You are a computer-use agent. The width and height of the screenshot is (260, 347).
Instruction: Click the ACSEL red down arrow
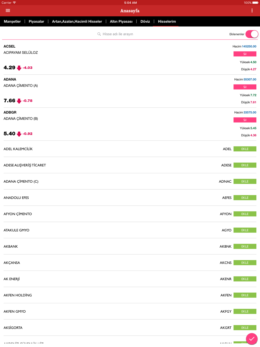[x=19, y=68]
